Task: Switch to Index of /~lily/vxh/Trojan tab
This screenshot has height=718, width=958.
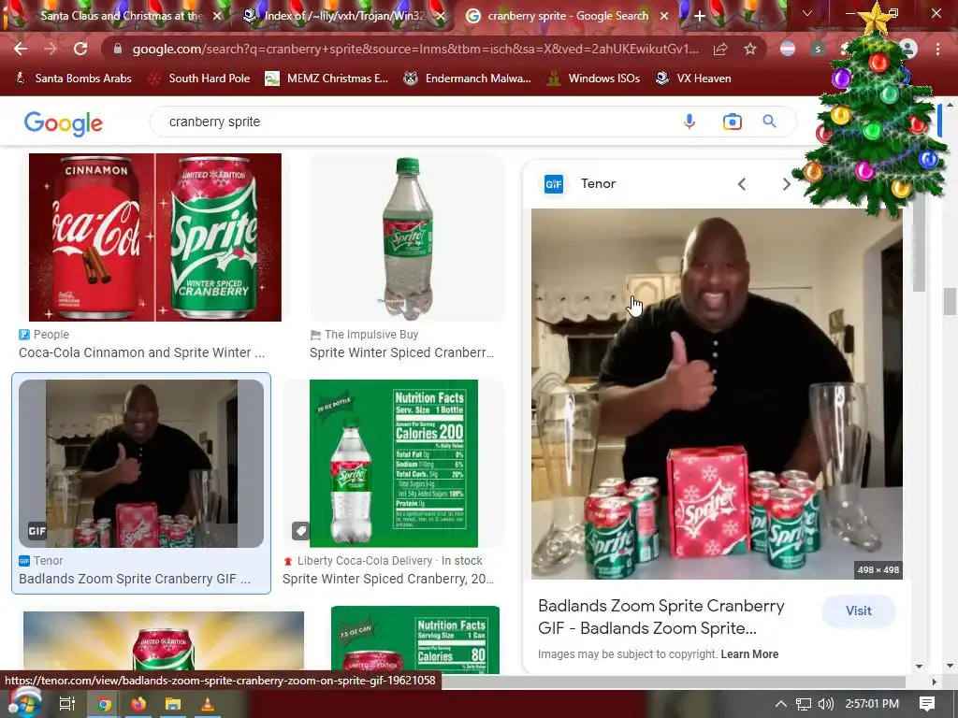Action: pos(344,16)
